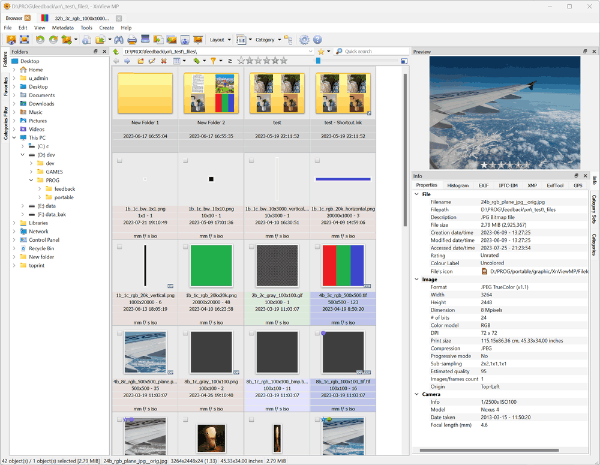Viewport: 600px width, 465px height.
Task: Open the Layout dropdown
Action: [220, 40]
